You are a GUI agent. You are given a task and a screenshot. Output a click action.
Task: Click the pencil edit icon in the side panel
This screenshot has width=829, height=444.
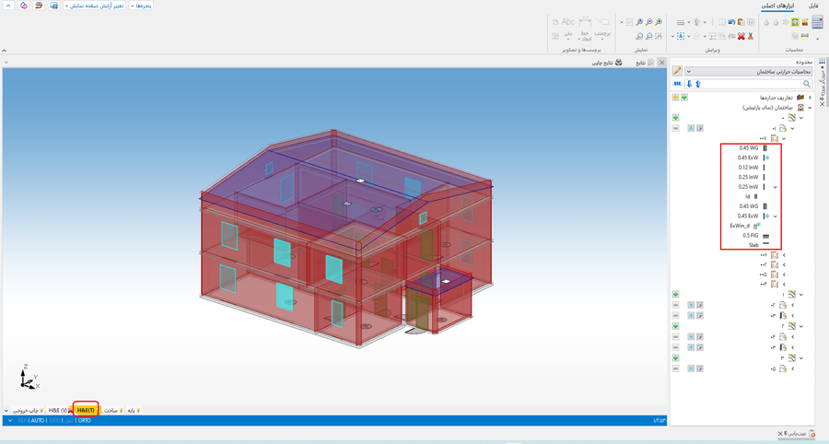677,71
